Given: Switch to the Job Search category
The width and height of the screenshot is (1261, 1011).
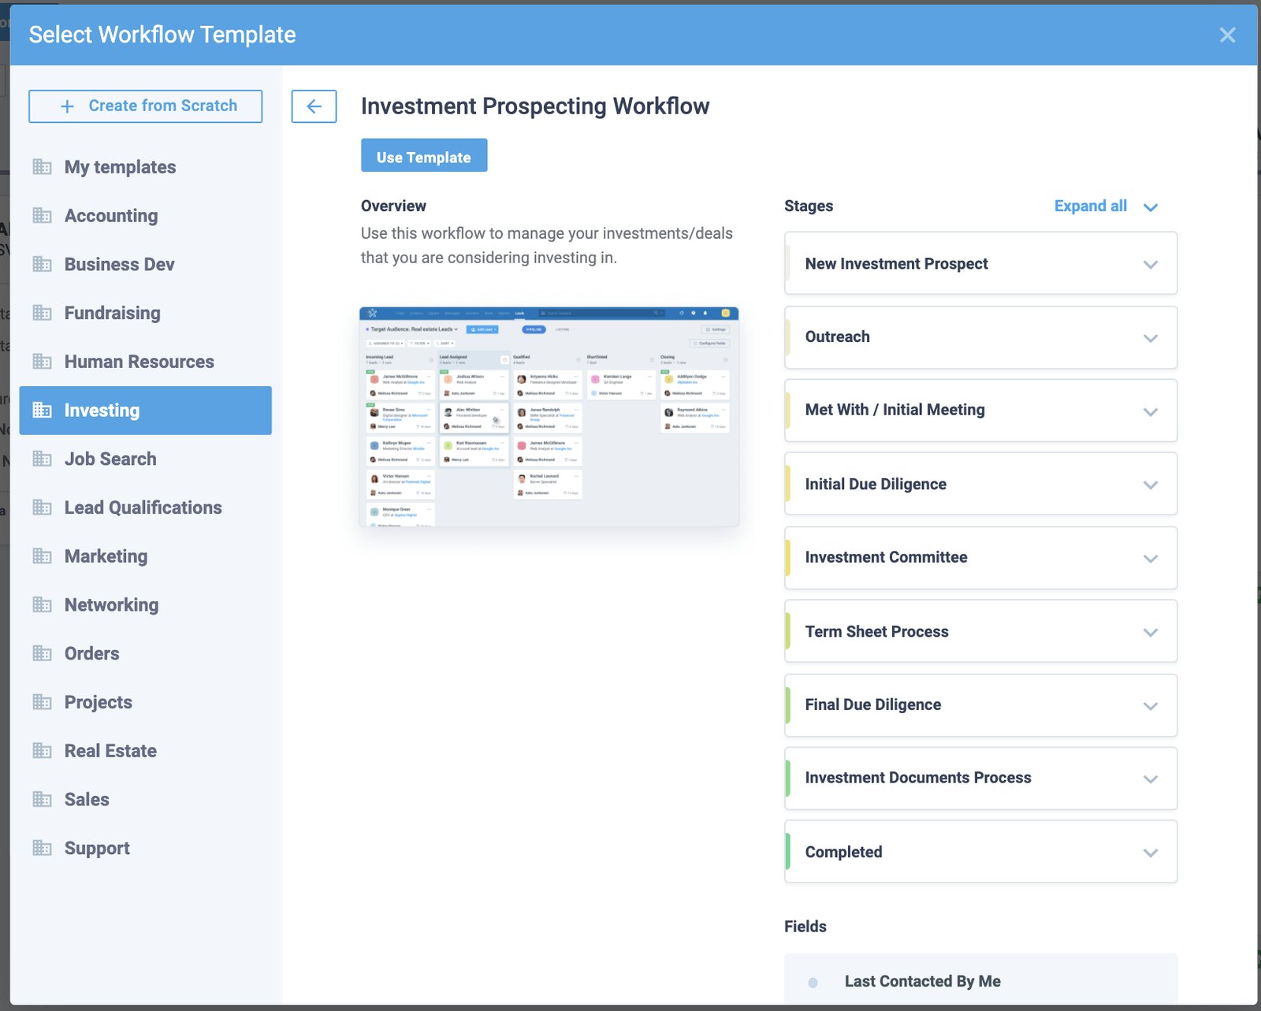Looking at the screenshot, I should click(111, 459).
